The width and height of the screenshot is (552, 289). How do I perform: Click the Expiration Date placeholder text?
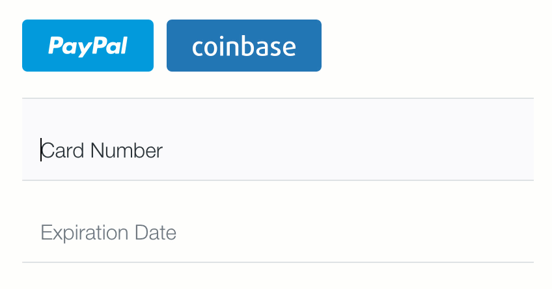point(109,232)
